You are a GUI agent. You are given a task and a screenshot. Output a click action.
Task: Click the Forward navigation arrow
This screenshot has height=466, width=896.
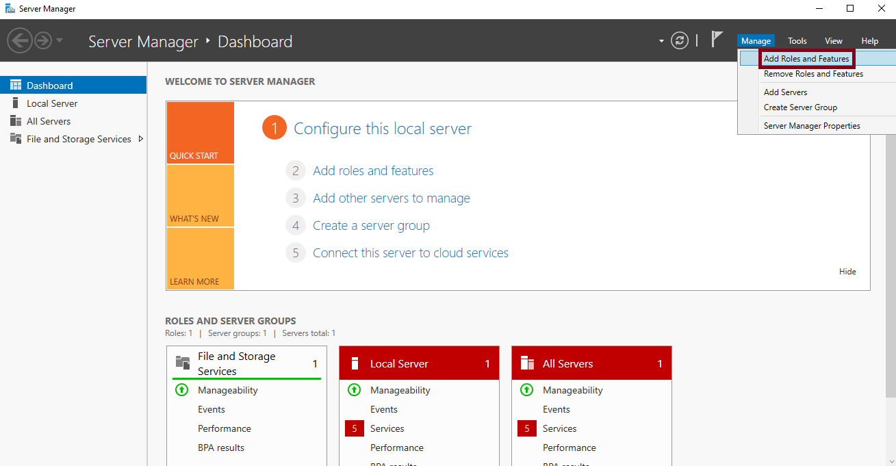click(43, 40)
